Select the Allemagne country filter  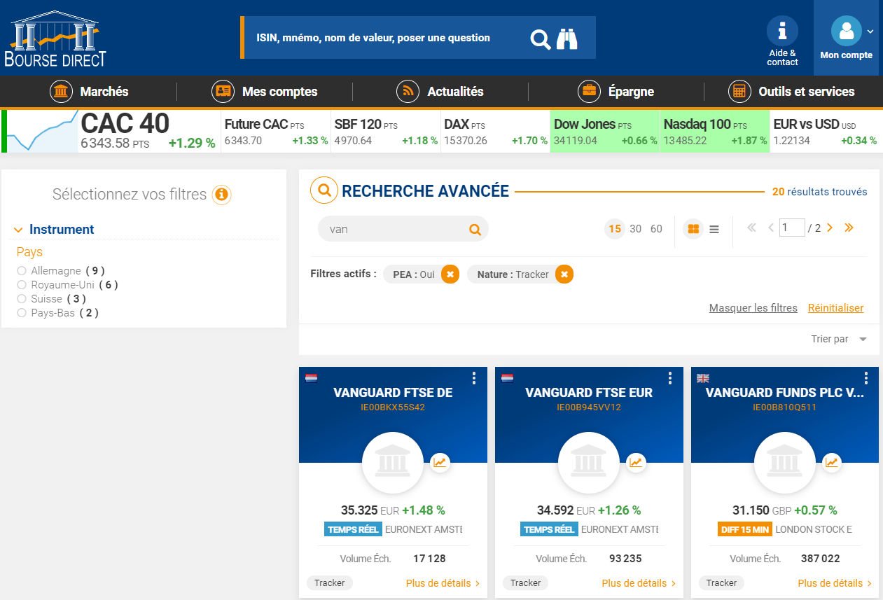click(x=22, y=271)
